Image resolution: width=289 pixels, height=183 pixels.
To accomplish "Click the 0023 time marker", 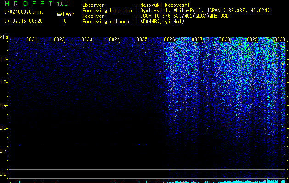I will pyautogui.click(x=87, y=39).
